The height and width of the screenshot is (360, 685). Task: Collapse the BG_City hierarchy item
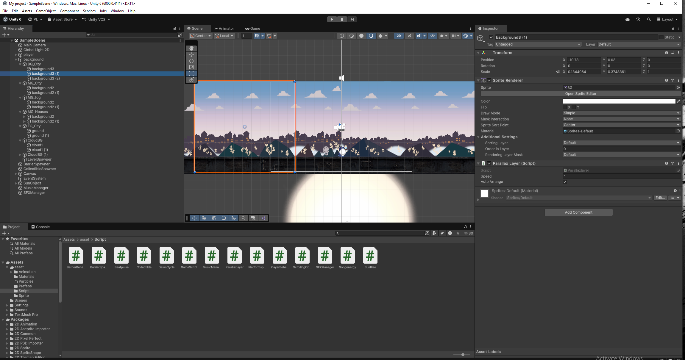click(x=20, y=64)
